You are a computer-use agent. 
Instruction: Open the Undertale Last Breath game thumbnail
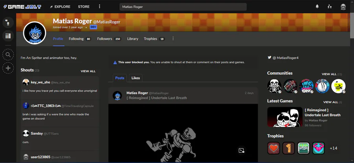tap(285, 117)
